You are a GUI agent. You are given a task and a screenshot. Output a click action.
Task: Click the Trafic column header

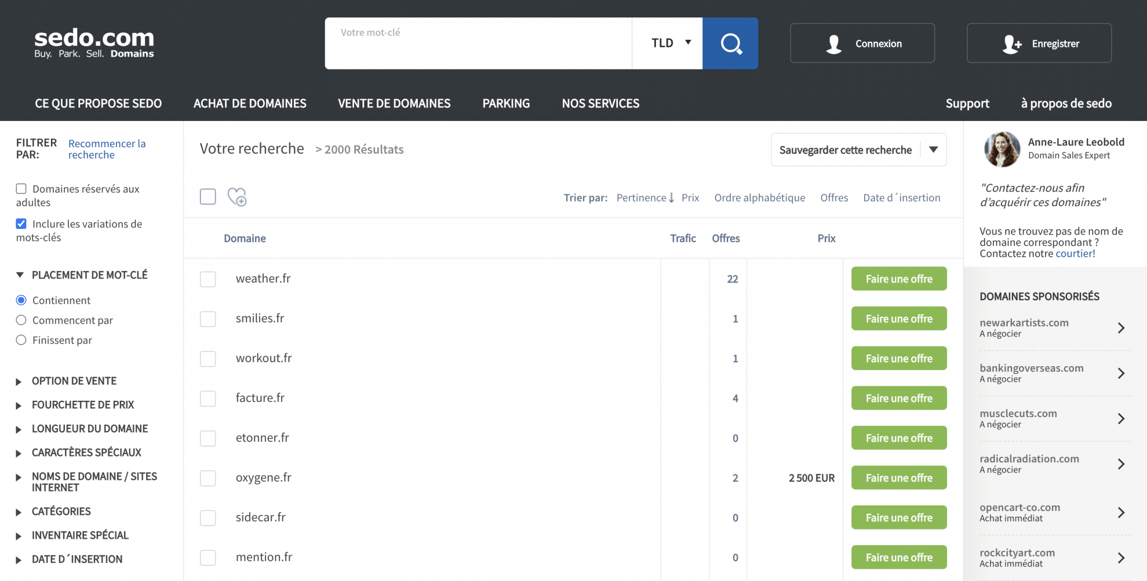[683, 238]
